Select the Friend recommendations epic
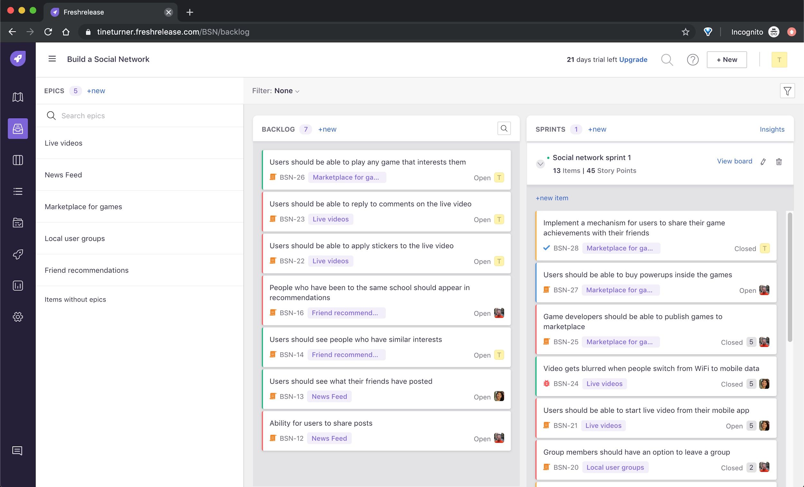 [139, 270]
